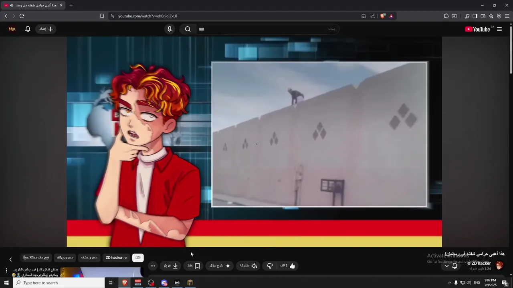Click the address bar URL
Screen dimensions: 513x288
click(147, 16)
